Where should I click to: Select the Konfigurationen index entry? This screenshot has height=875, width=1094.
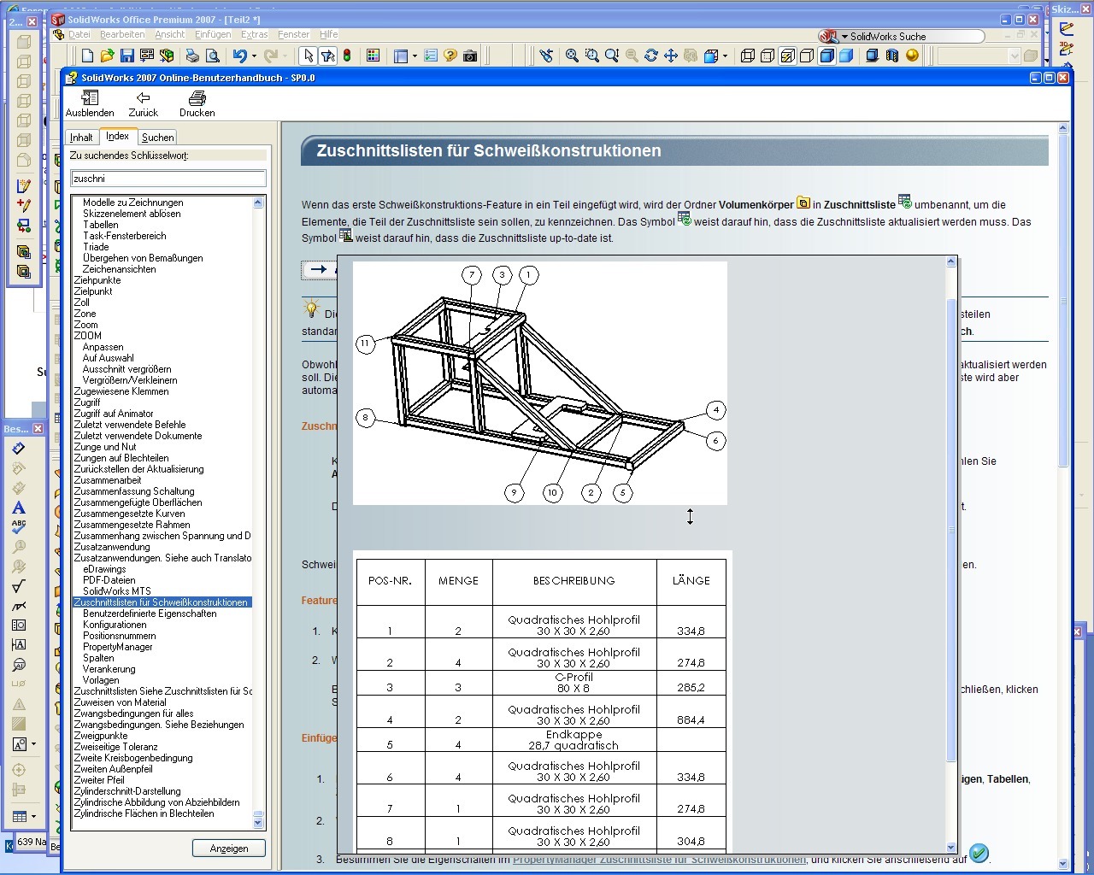tap(115, 625)
